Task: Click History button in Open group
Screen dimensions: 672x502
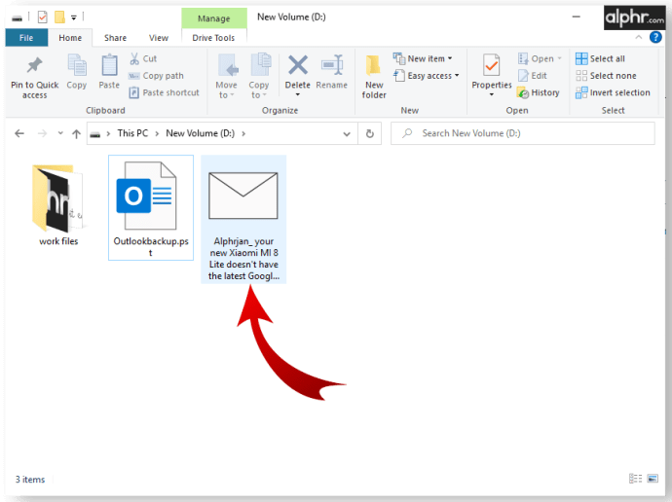Action: pyautogui.click(x=539, y=92)
